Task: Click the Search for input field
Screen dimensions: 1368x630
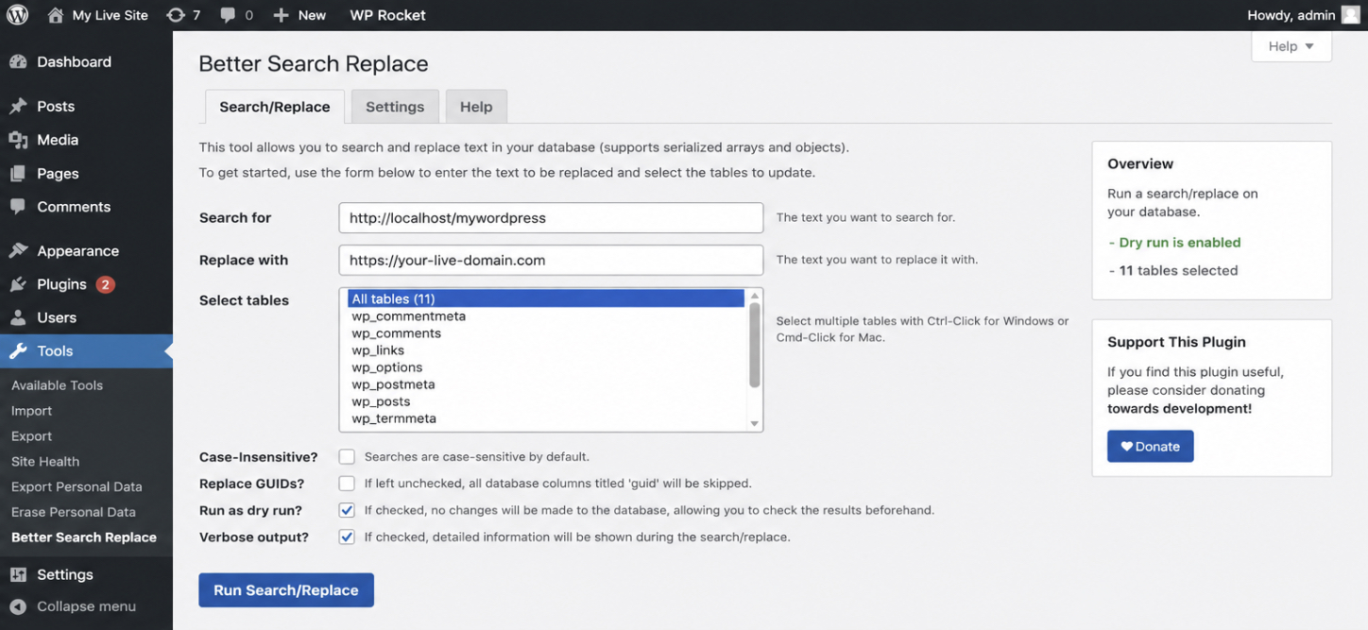Action: click(x=551, y=217)
